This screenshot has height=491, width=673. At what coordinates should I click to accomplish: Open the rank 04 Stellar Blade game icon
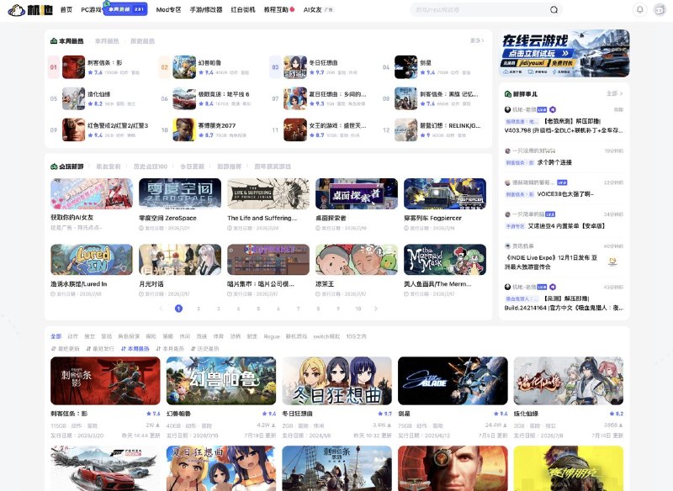(x=405, y=67)
